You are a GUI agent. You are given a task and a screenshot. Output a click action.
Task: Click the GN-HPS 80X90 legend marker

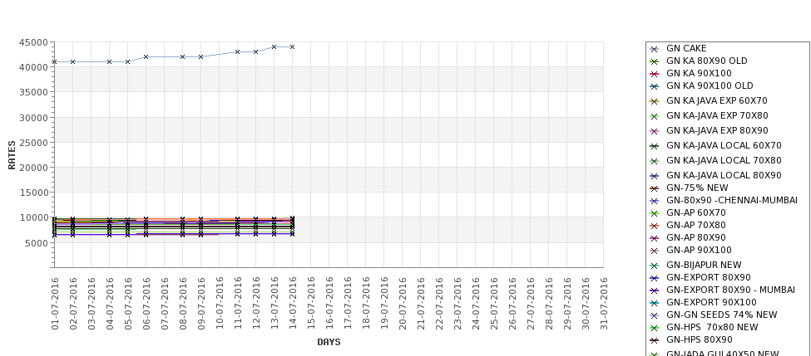pos(654,340)
